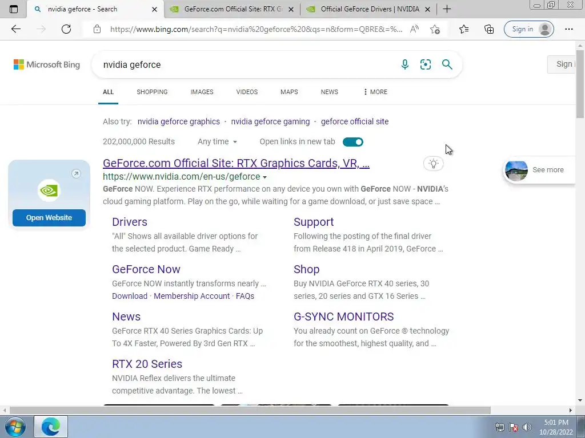Open the RTX 20 Series sitelink
Image resolution: width=585 pixels, height=438 pixels.
coord(147,364)
